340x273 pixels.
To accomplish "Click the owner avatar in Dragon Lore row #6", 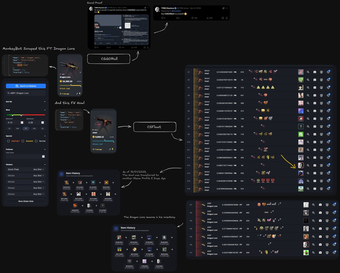I will 306,244.
